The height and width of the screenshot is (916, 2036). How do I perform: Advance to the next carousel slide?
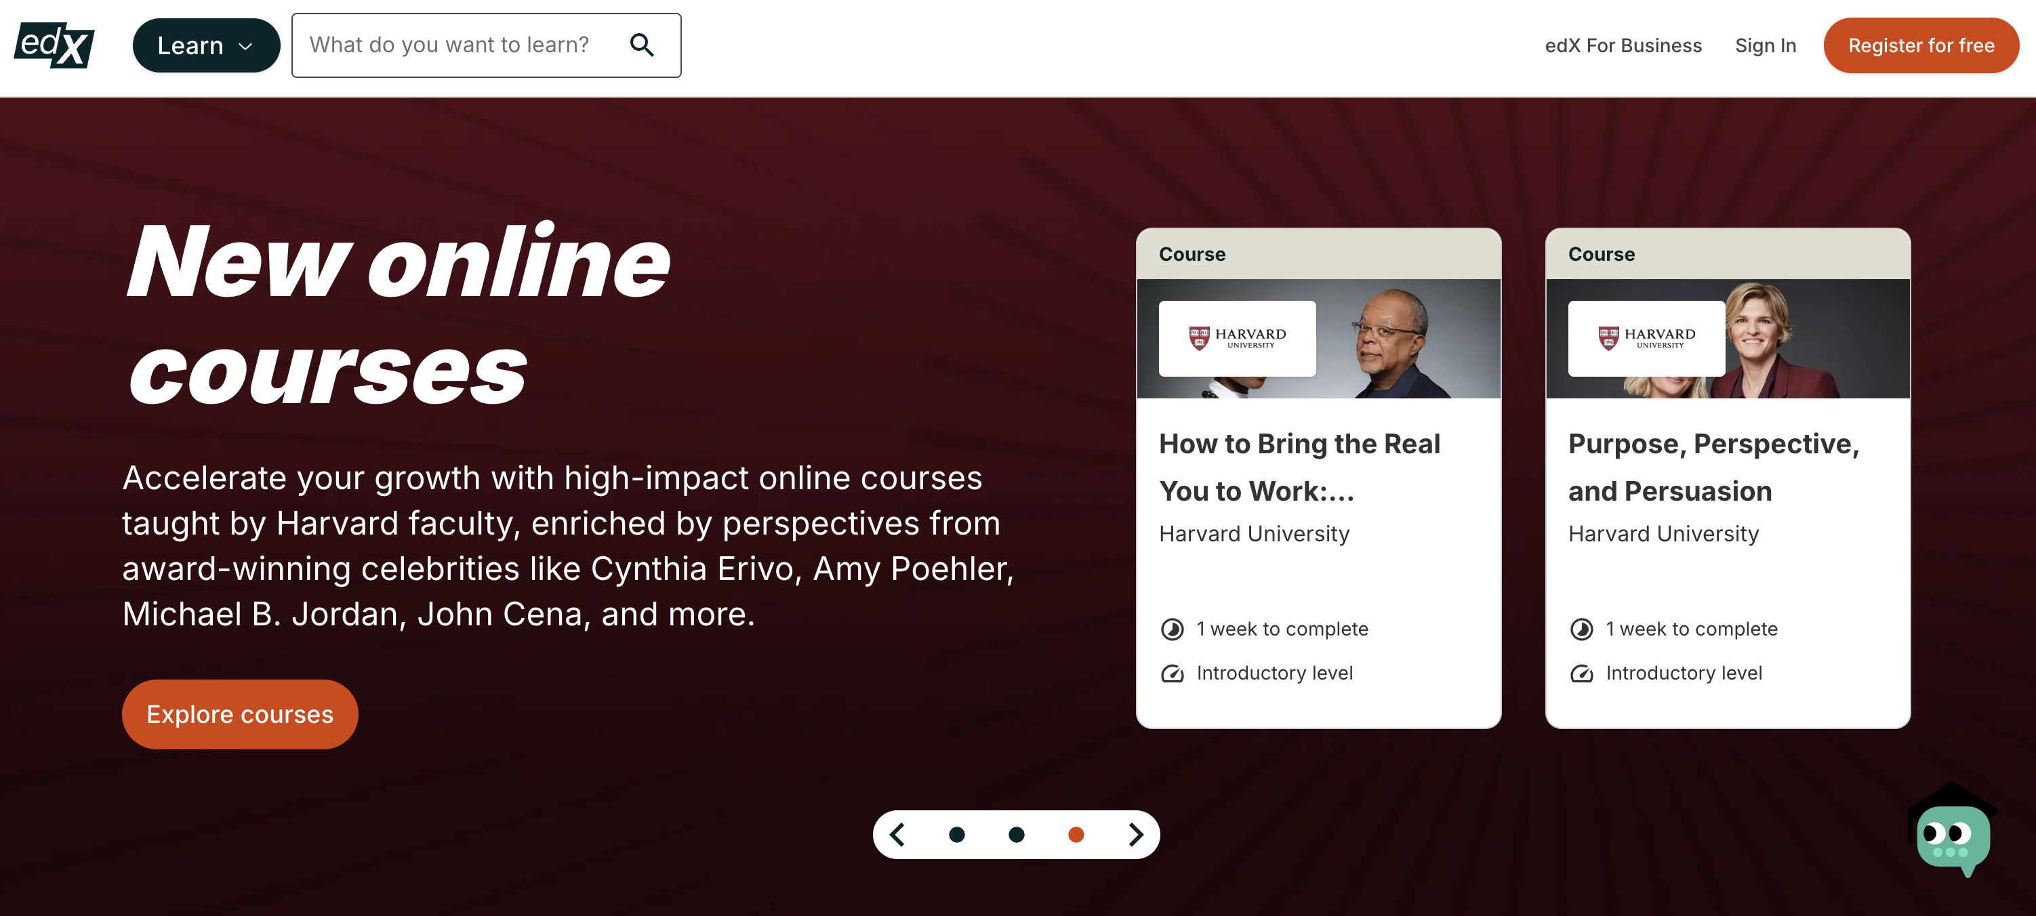coord(1136,835)
